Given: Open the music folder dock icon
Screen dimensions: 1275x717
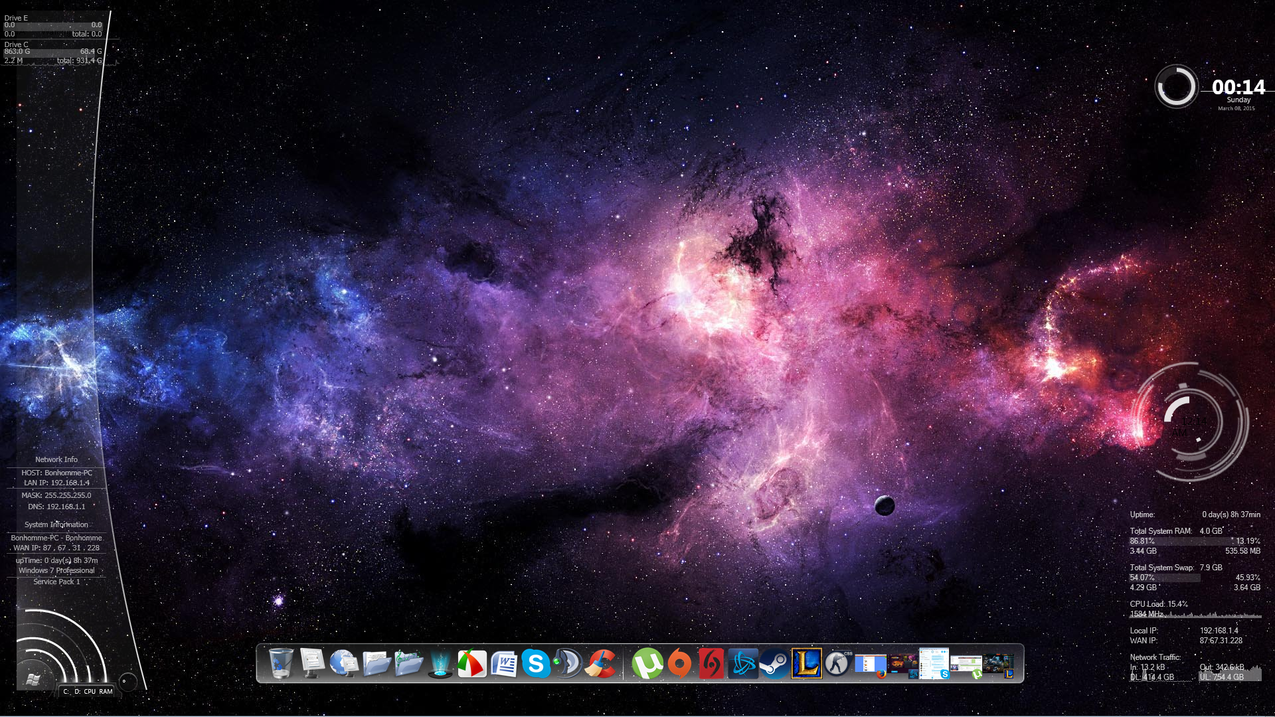Looking at the screenshot, I should pyautogui.click(x=408, y=663).
